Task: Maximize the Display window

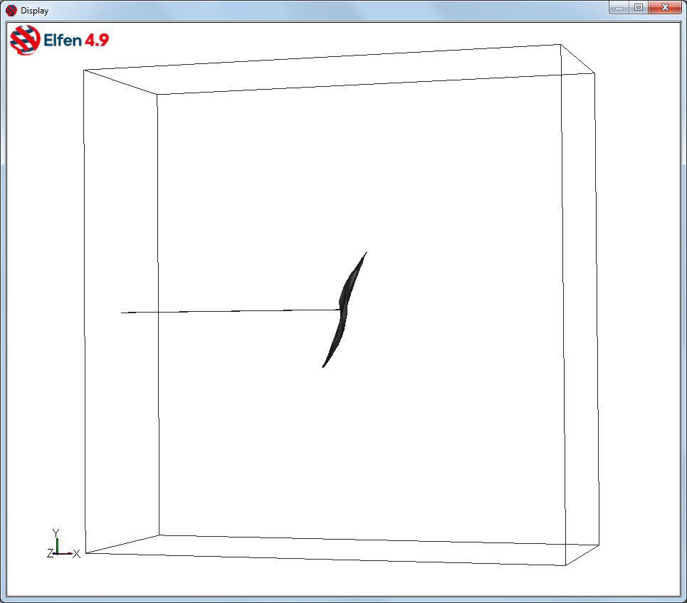Action: point(639,7)
